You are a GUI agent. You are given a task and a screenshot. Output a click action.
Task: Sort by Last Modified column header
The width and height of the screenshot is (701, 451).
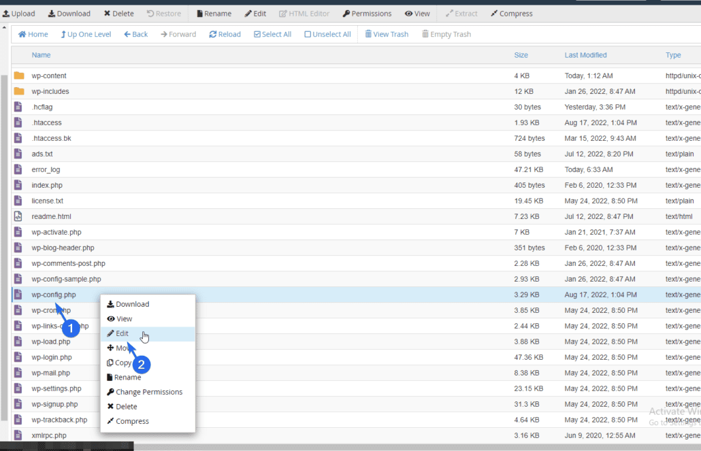586,55
